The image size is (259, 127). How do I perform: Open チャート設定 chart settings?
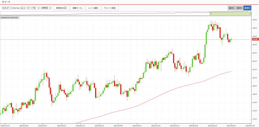(110, 8)
